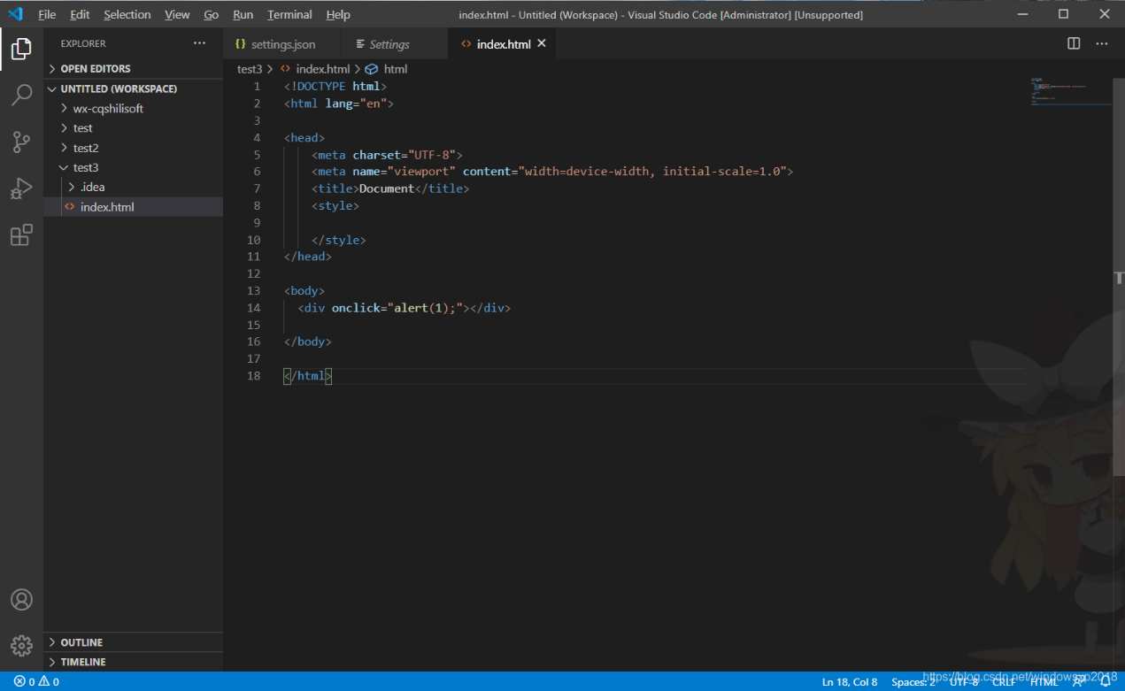Expand the Timeline panel
The height and width of the screenshot is (691, 1125).
coord(82,662)
